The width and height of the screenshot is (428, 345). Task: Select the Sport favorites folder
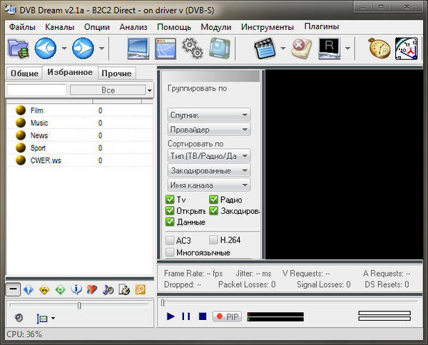pyautogui.click(x=38, y=148)
